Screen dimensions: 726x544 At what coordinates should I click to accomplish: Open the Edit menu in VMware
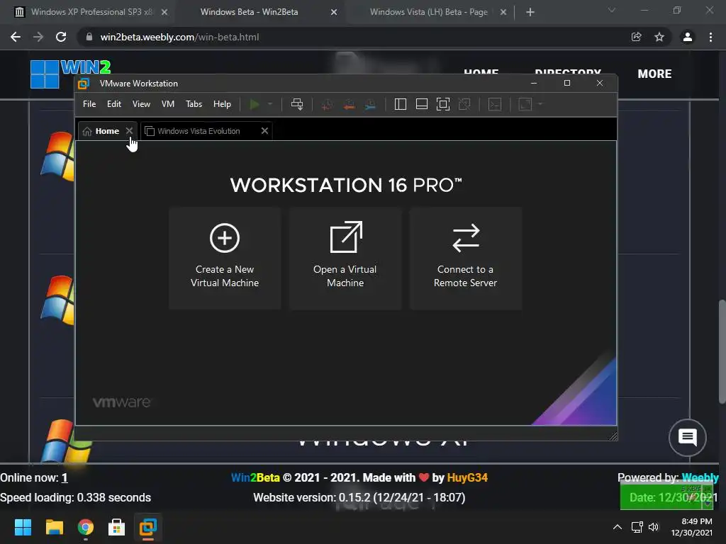coord(114,104)
